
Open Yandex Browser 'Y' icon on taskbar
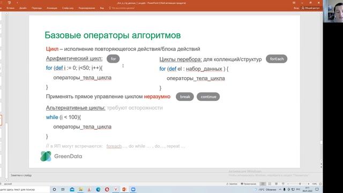coord(116,189)
